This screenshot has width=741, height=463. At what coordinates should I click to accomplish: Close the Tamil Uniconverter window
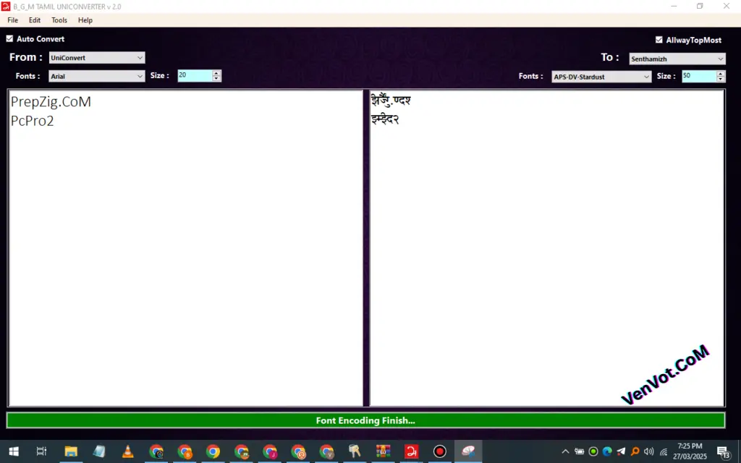727,6
